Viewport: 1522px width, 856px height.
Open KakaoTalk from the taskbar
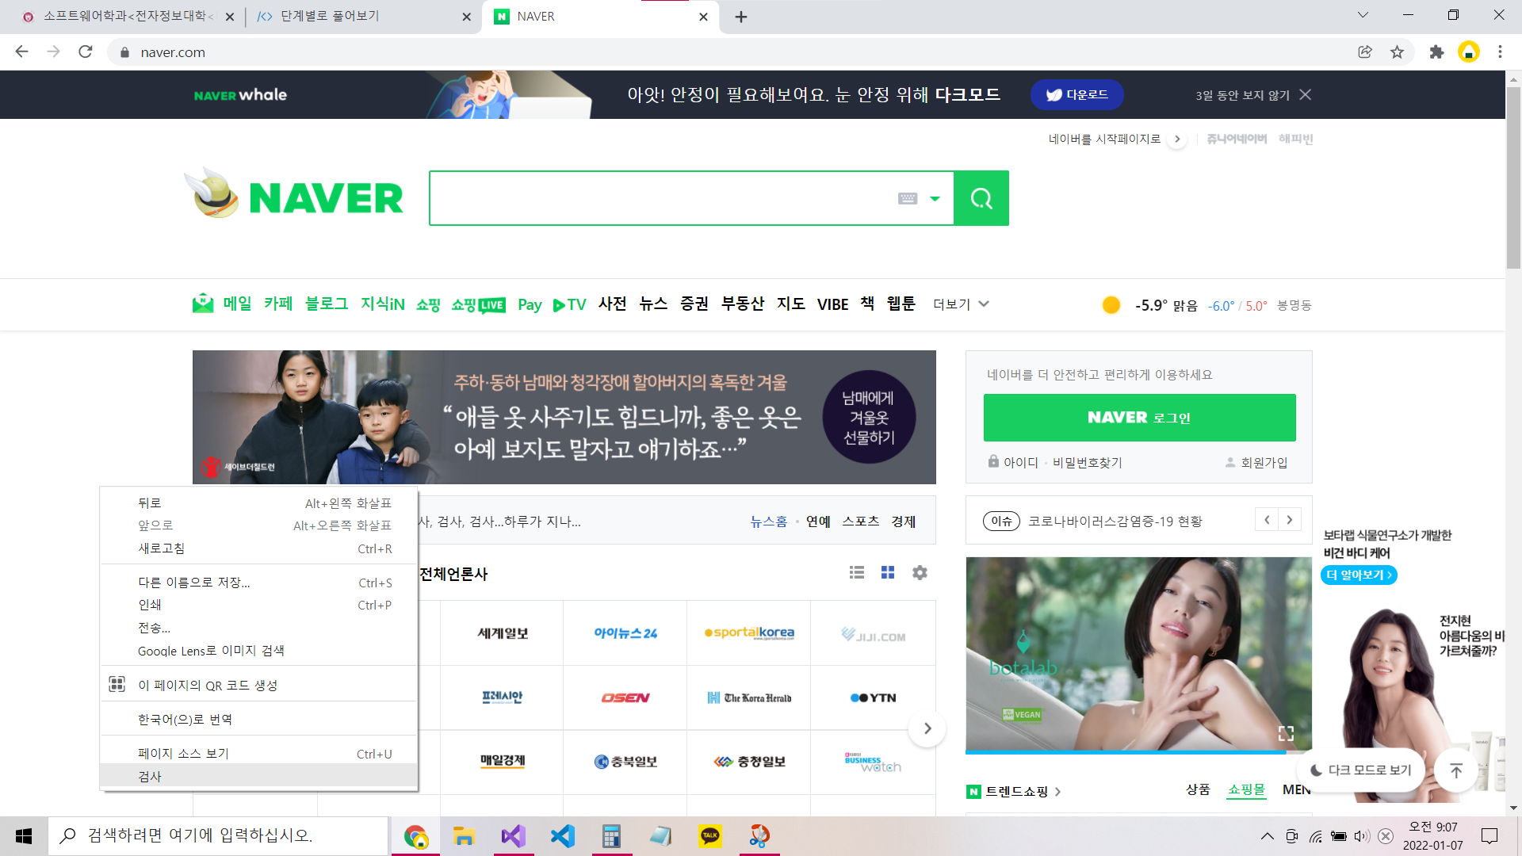[x=709, y=835]
